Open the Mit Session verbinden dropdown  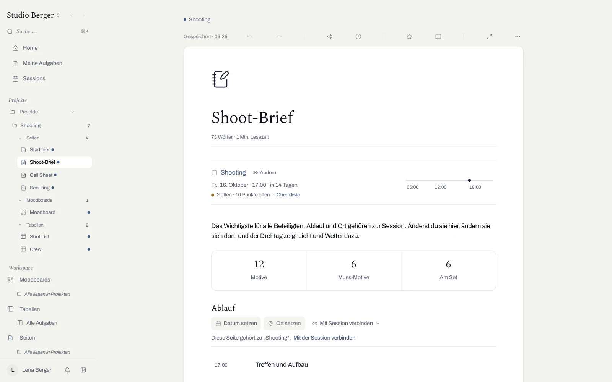click(x=346, y=324)
